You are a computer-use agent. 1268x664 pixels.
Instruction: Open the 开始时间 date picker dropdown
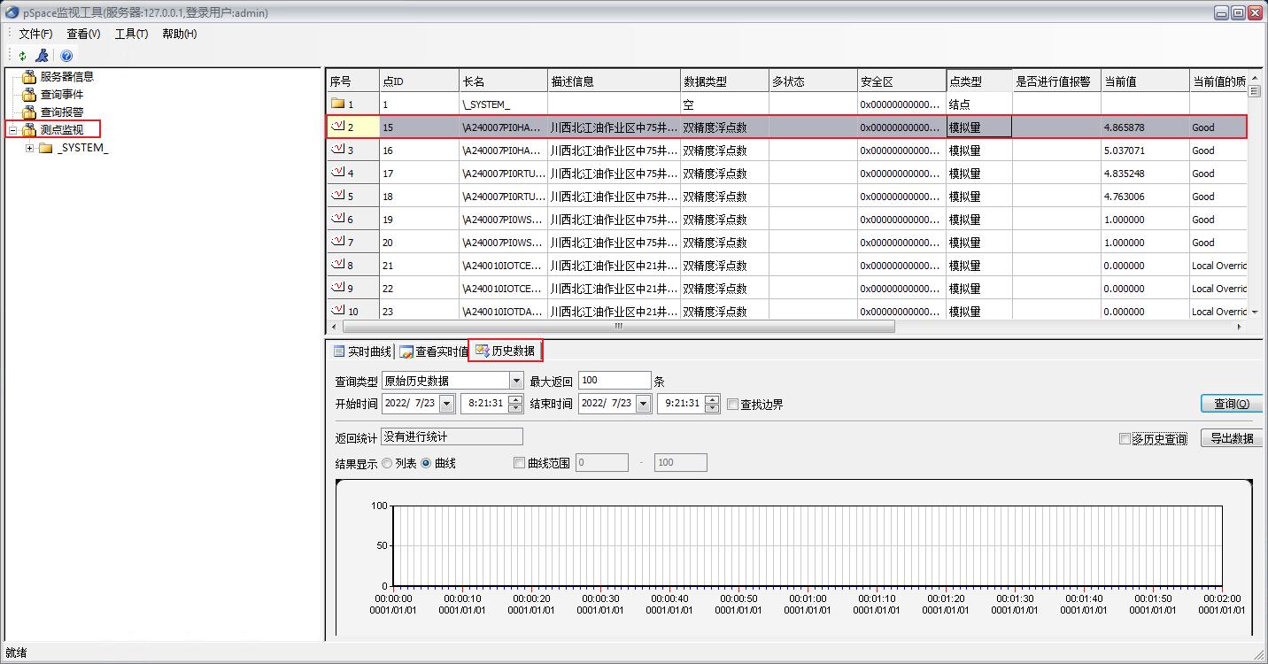[x=446, y=404]
